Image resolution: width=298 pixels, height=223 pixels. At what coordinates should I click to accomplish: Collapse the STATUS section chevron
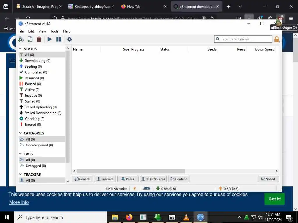click(20, 48)
